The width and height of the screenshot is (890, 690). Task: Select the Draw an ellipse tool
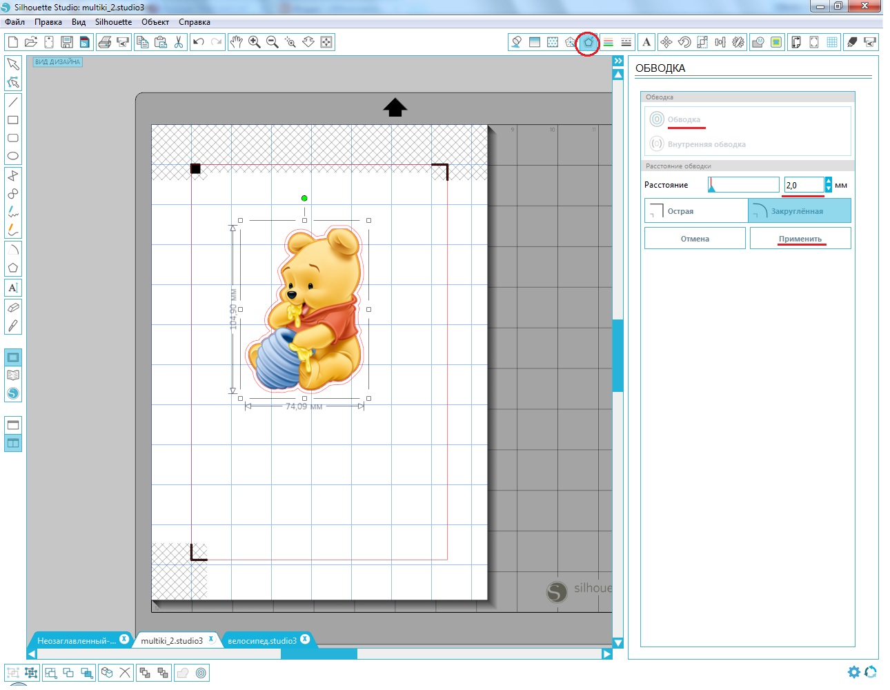[x=12, y=156]
